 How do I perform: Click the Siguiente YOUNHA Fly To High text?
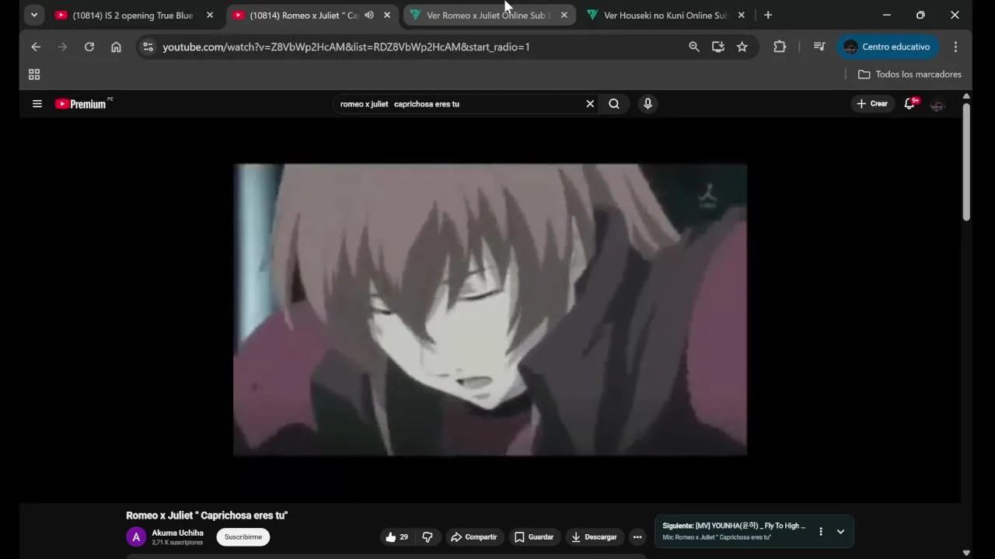(x=734, y=526)
